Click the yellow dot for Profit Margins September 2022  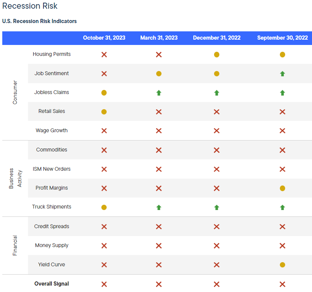[283, 188]
